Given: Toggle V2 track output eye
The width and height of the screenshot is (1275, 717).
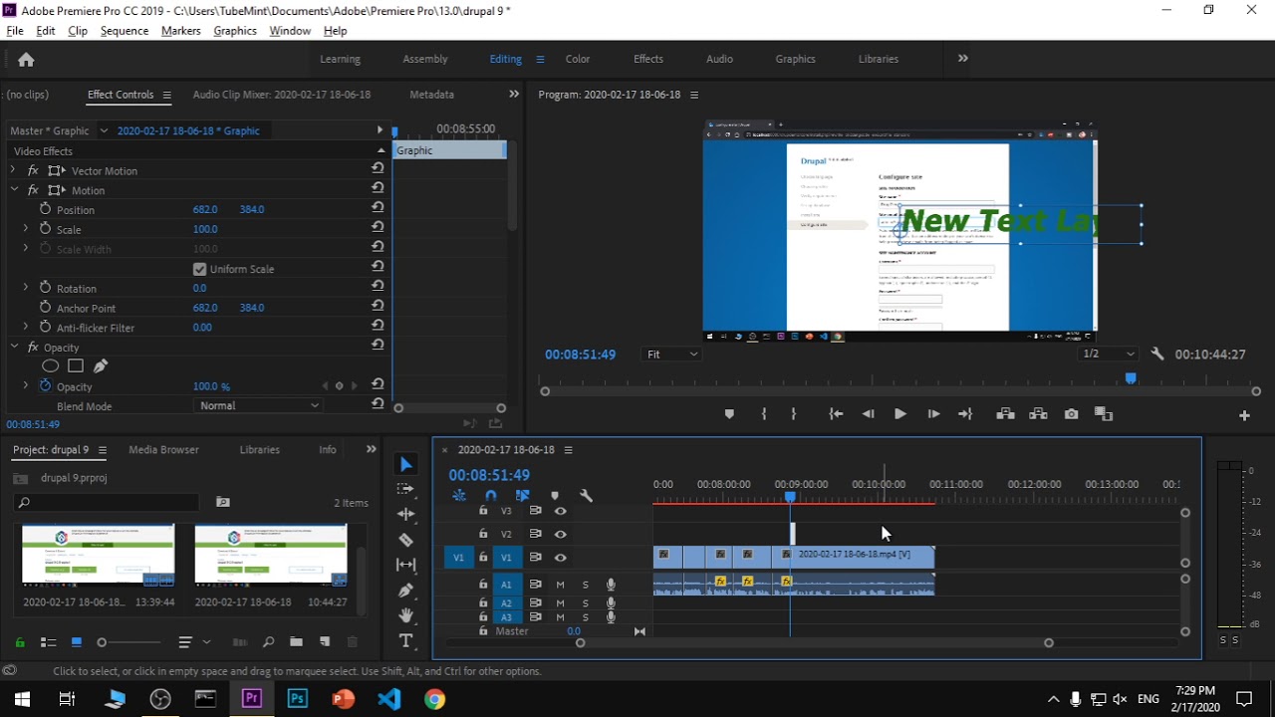Looking at the screenshot, I should pos(560,535).
